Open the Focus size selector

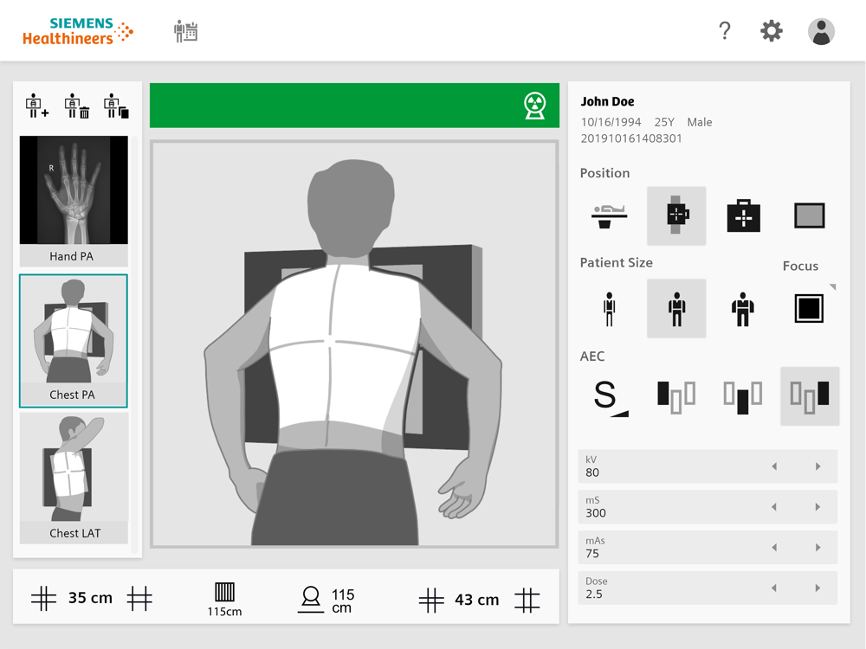point(809,308)
